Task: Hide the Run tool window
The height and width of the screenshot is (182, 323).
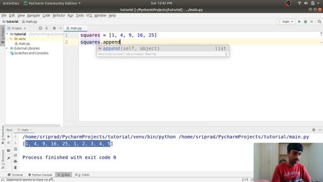Action: tap(320, 130)
